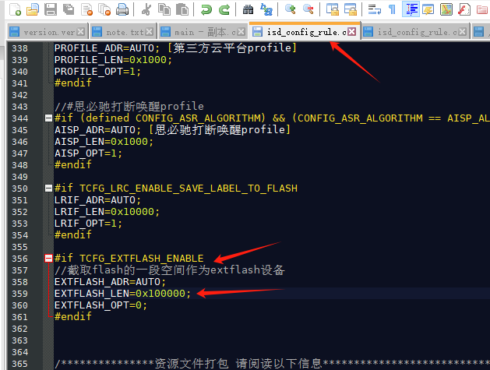Click line number 355 in margin
Screen dimensions: 490x370
point(19,247)
